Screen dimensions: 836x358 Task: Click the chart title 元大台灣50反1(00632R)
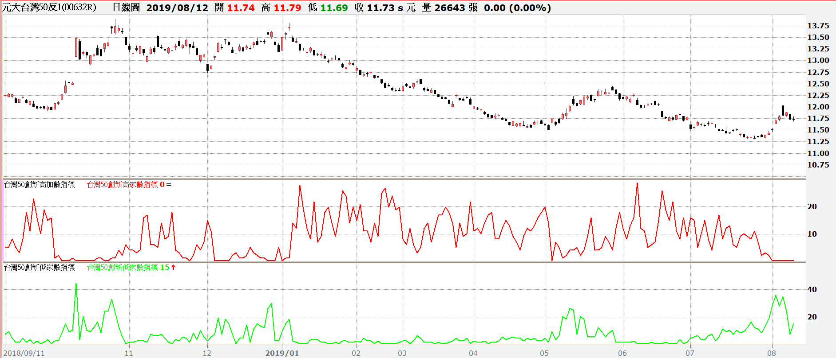pyautogui.click(x=49, y=8)
